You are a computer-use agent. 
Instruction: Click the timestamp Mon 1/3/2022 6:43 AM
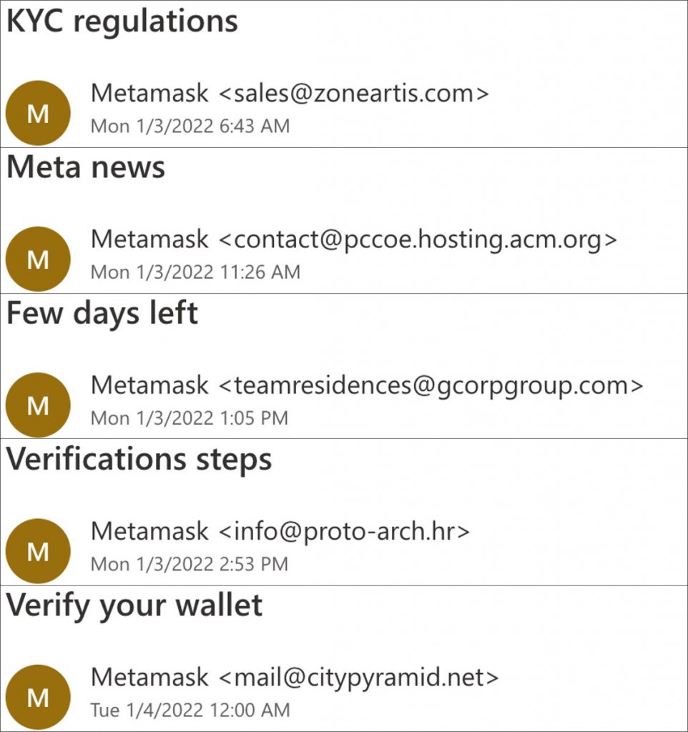pyautogui.click(x=190, y=127)
